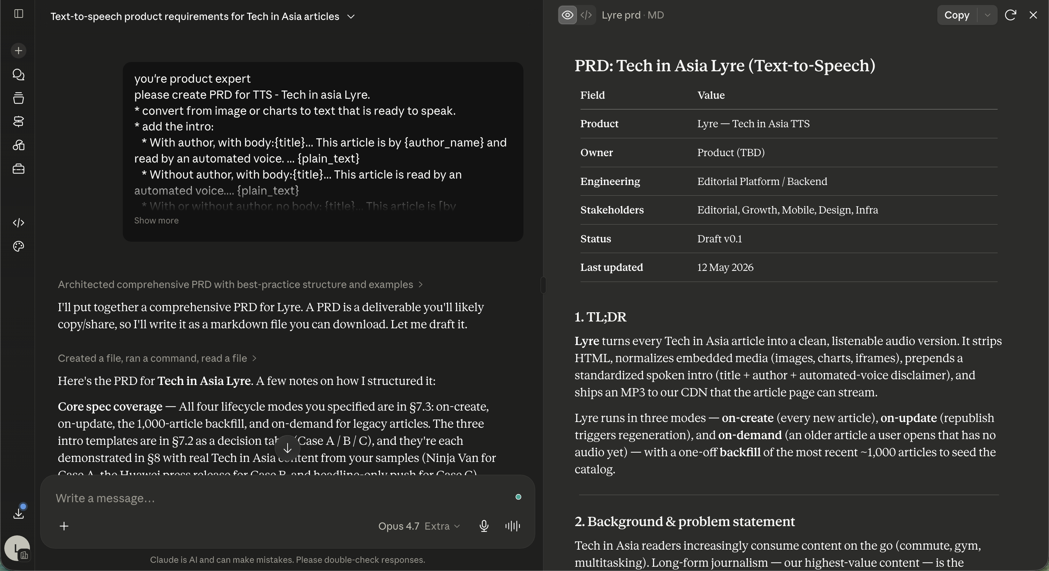Open the Opus 4.7 Extra model selector
This screenshot has width=1049, height=571.
point(419,526)
